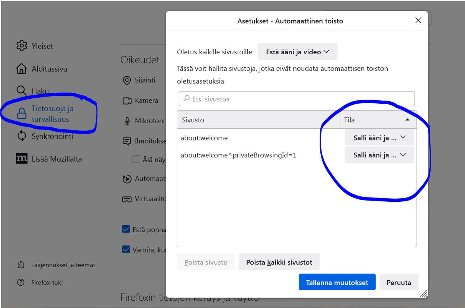Click the Lisää Mozillalta logo icon
Screen dimensions: 465x308
tap(22, 159)
